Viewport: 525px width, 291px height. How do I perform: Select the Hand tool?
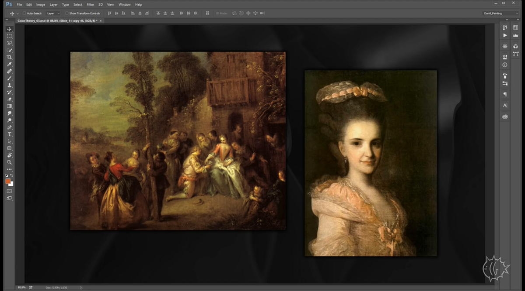9,155
